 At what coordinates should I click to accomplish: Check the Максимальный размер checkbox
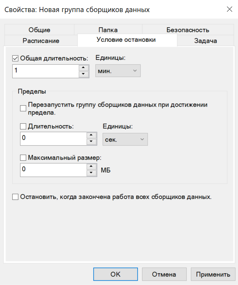pyautogui.click(x=23, y=158)
